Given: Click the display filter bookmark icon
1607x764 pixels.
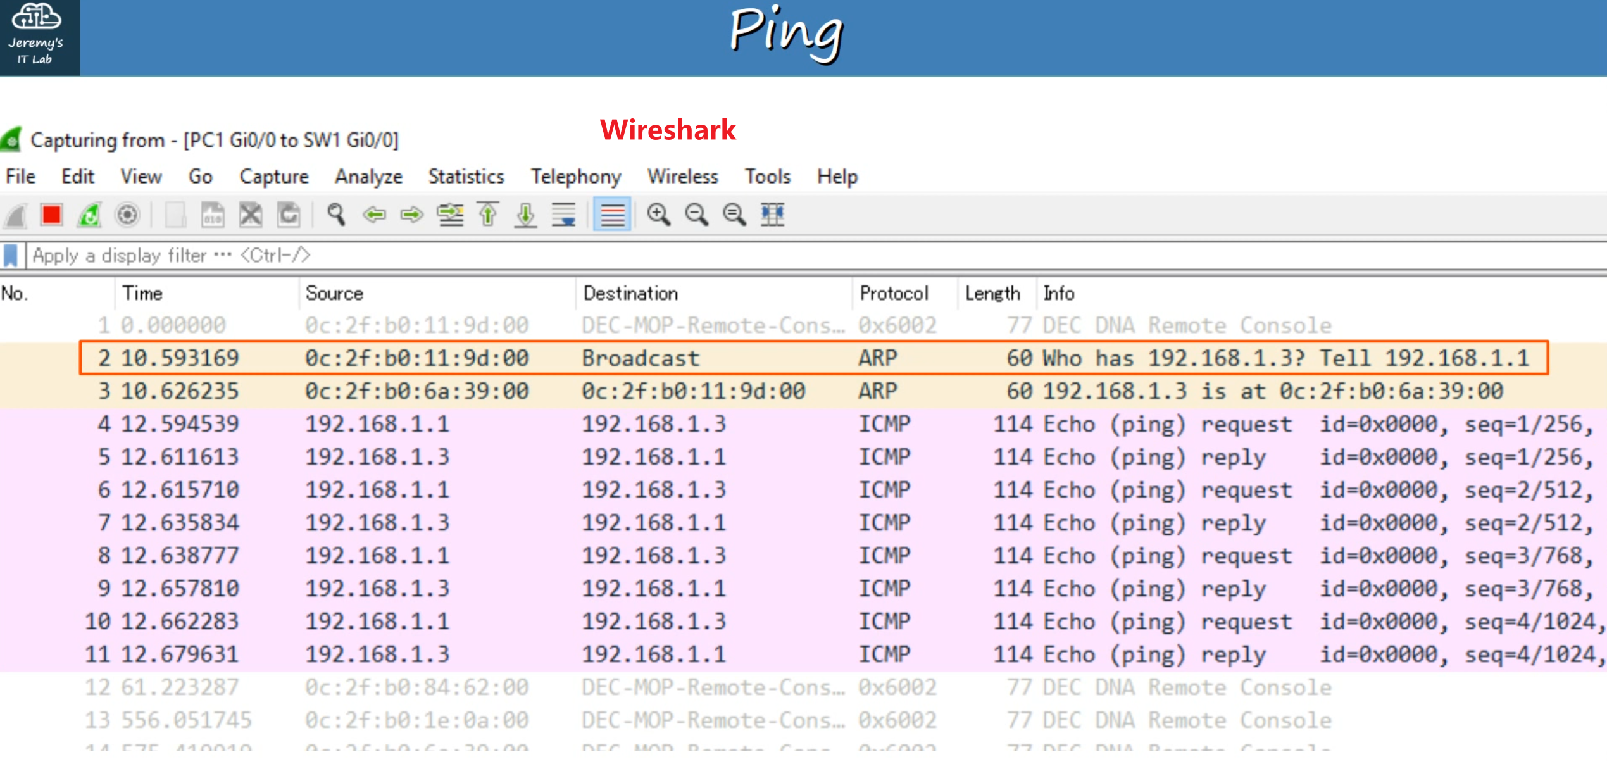Looking at the screenshot, I should (11, 256).
